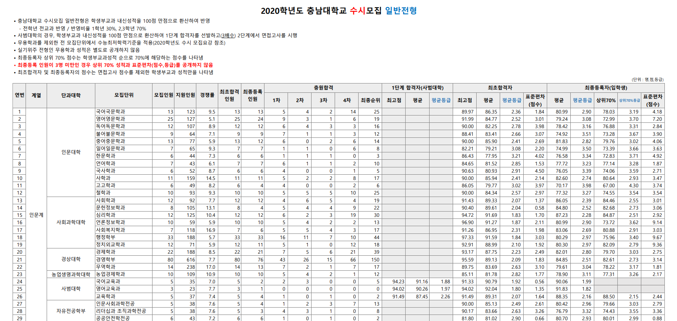Click the '상위70%' column header

(x=606, y=100)
